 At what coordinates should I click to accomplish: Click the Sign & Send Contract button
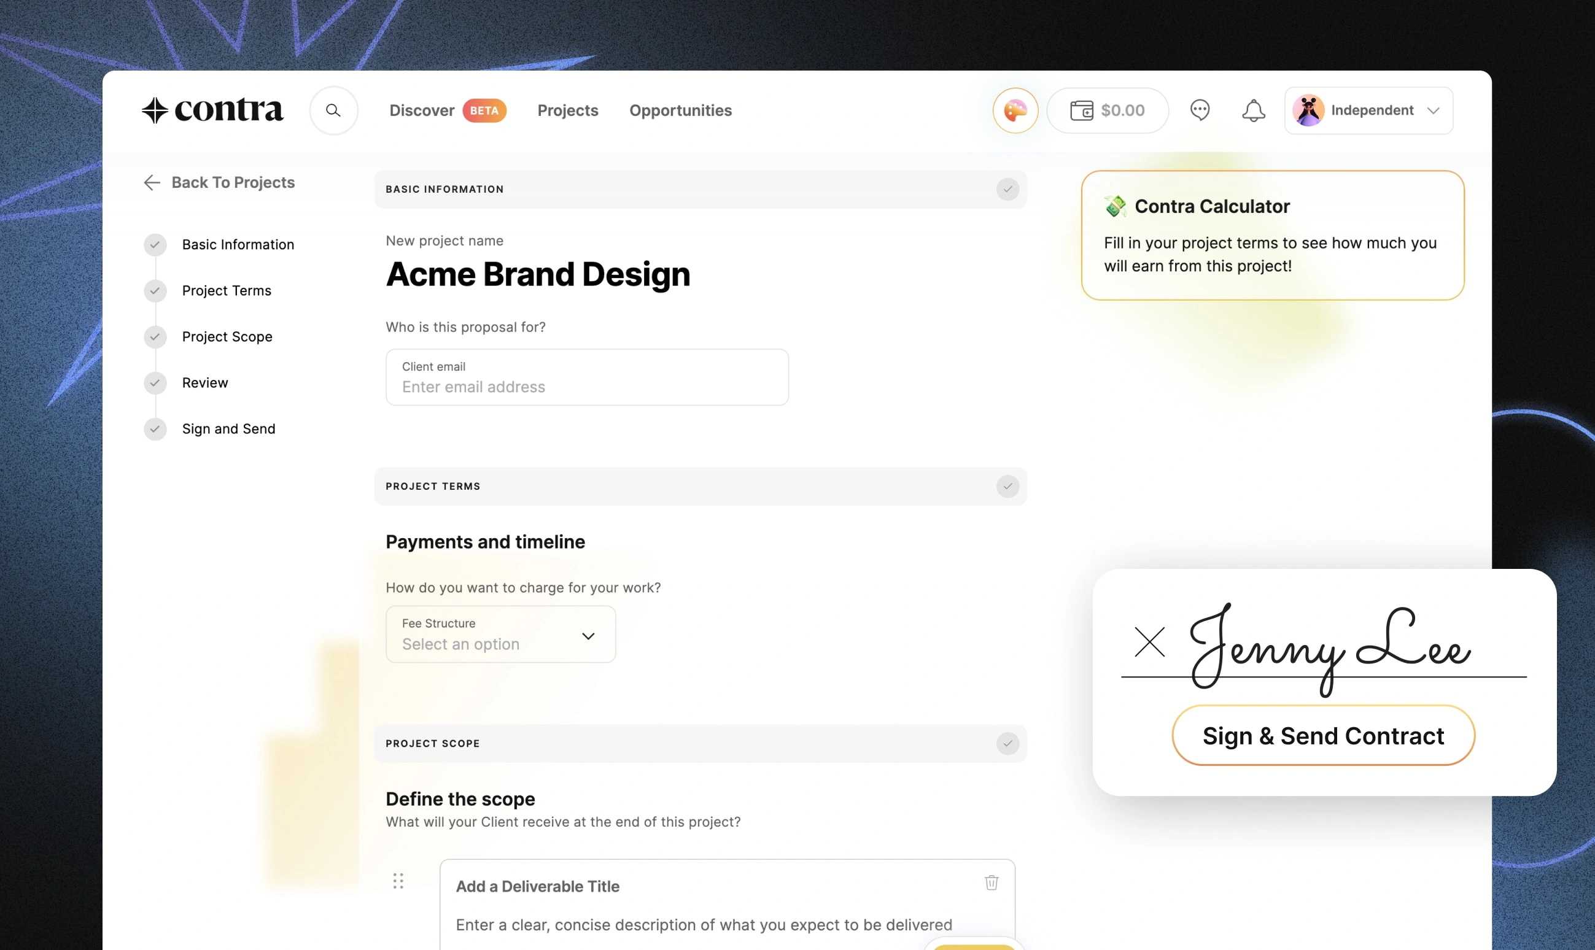pos(1323,735)
